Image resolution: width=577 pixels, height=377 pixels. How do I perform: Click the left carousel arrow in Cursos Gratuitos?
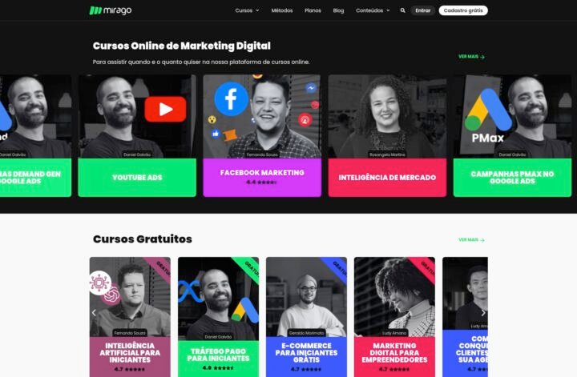click(94, 313)
